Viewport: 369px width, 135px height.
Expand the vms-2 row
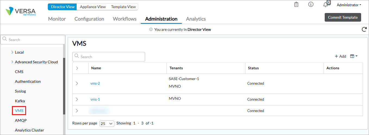point(77,83)
